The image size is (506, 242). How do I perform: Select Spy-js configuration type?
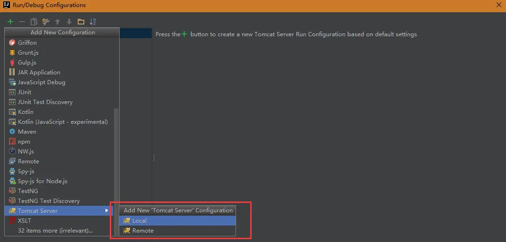[59, 171]
